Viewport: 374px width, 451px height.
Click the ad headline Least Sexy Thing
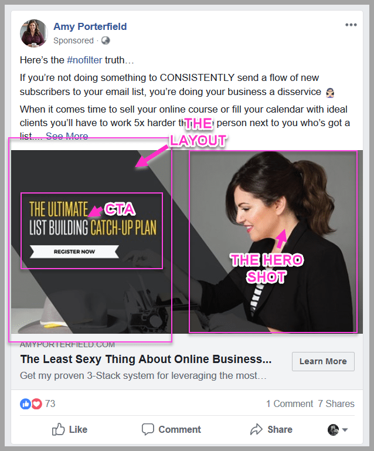coord(146,360)
